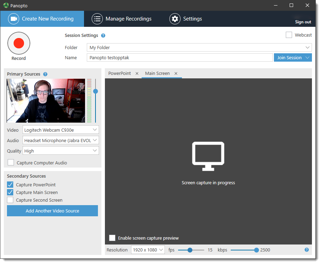Image resolution: width=321 pixels, height=264 pixels.
Task: Click the camera icon on Create New Recording
Action: coord(14,19)
